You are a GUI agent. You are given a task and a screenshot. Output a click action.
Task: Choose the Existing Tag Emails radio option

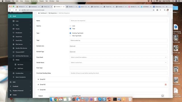pyautogui.click(x=70, y=33)
